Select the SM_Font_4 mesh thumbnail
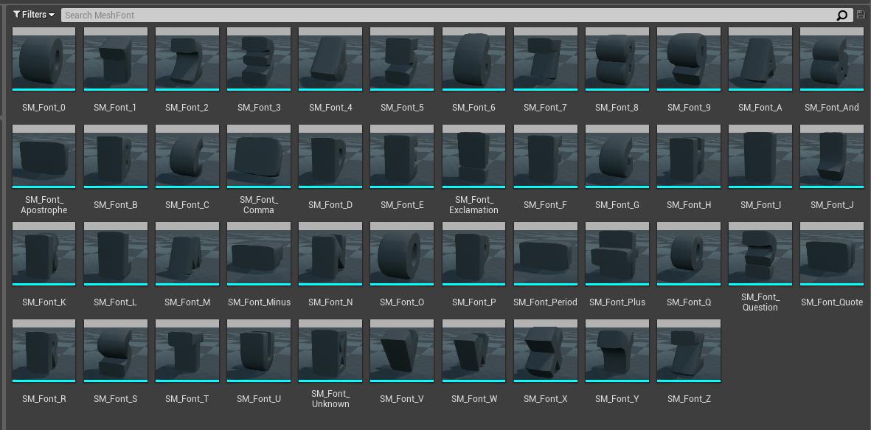The height and width of the screenshot is (430, 871). [330, 59]
